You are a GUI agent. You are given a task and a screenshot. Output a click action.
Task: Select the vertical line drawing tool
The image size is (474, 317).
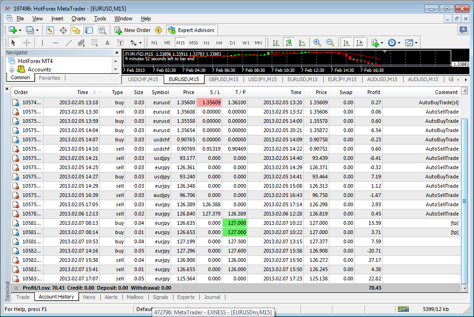click(42, 43)
